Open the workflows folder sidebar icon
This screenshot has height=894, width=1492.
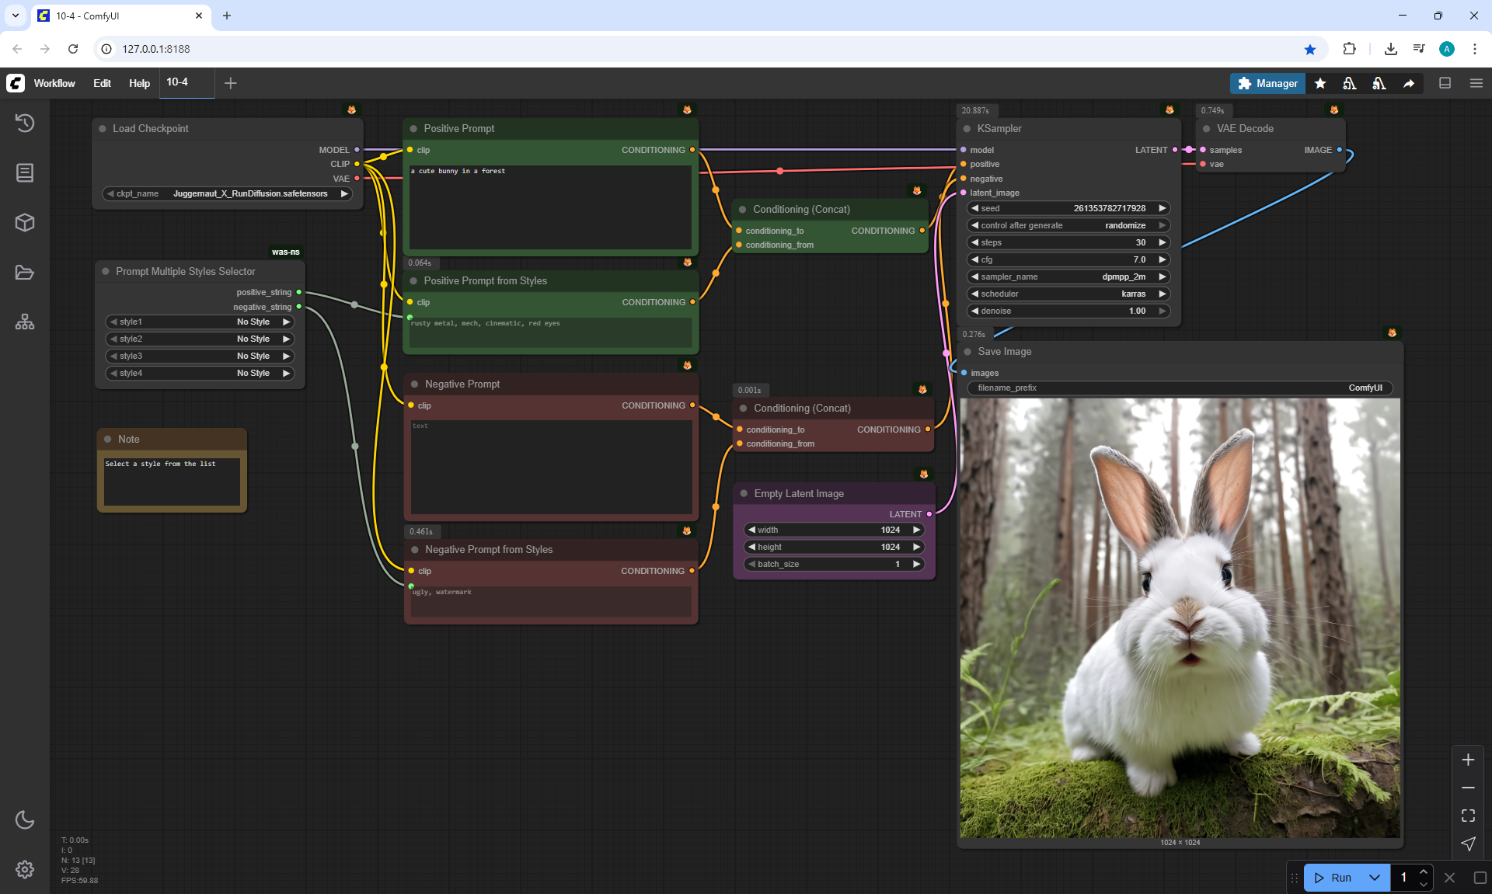(x=25, y=273)
